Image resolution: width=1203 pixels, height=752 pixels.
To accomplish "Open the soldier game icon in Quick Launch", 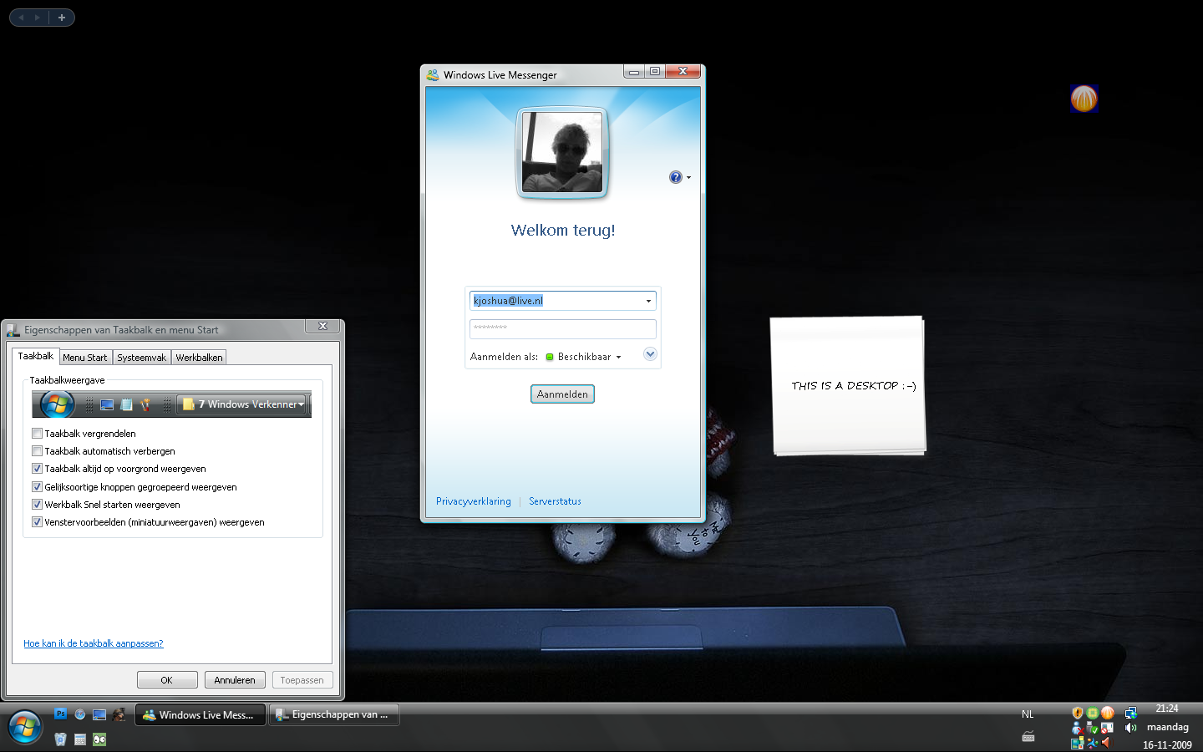I will (119, 714).
